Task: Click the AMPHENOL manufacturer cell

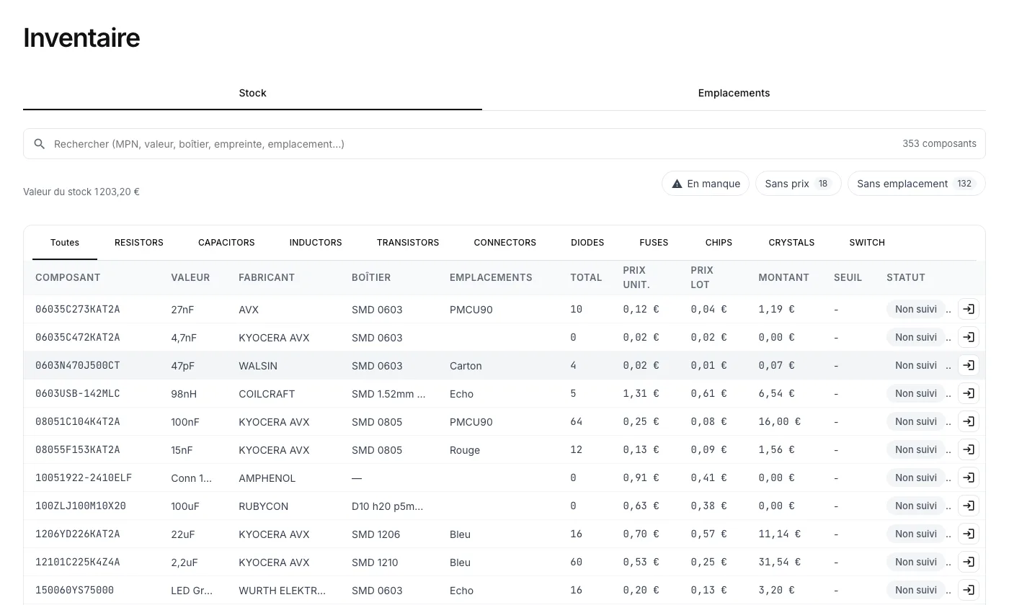Action: point(267,478)
